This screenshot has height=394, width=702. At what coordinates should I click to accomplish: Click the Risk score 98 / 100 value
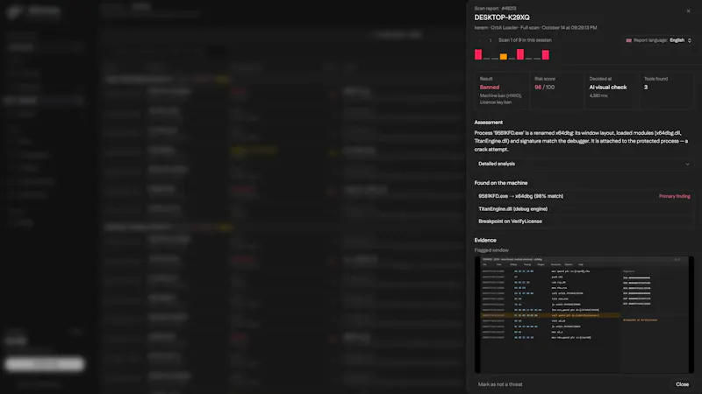click(x=544, y=87)
